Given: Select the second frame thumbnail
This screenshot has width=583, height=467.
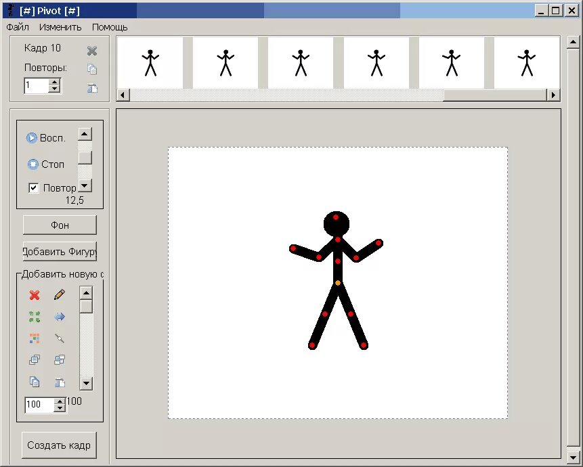Looking at the screenshot, I should (x=225, y=62).
